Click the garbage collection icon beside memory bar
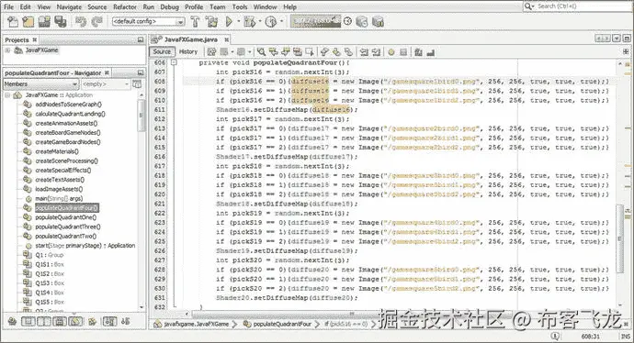Viewport: 634px width, 343px height. coord(347,21)
